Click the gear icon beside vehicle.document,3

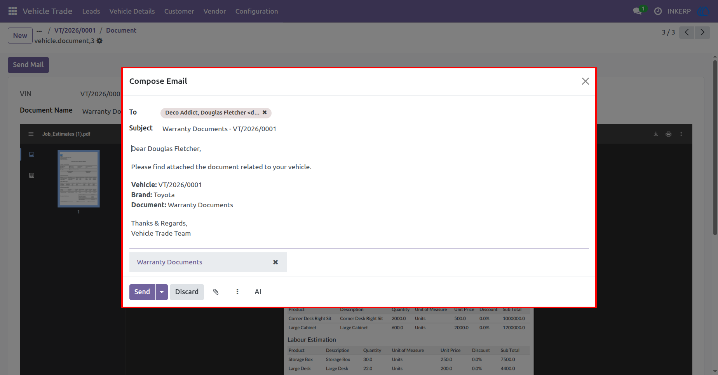[x=99, y=41]
